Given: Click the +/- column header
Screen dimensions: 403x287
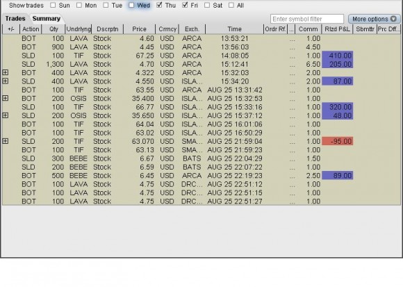Looking at the screenshot, I should (11, 29).
